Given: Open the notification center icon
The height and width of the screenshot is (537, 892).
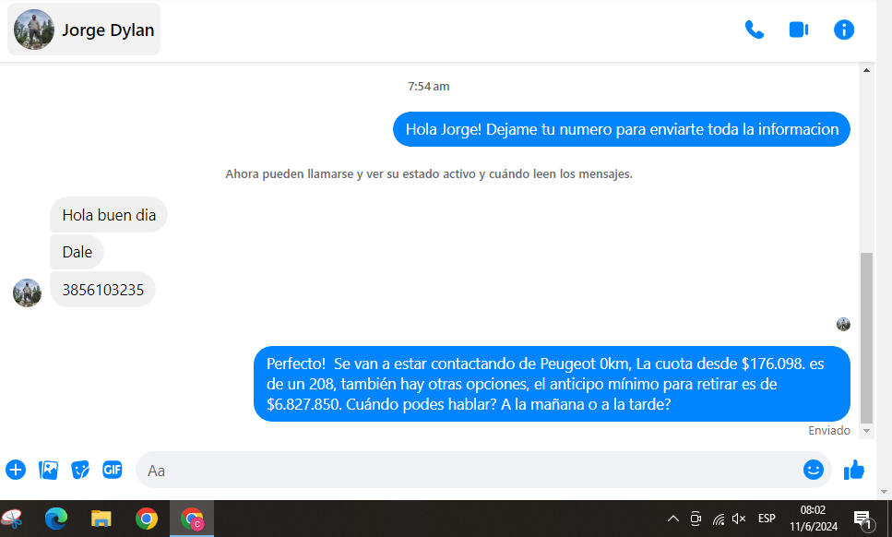Looking at the screenshot, I should 863,519.
